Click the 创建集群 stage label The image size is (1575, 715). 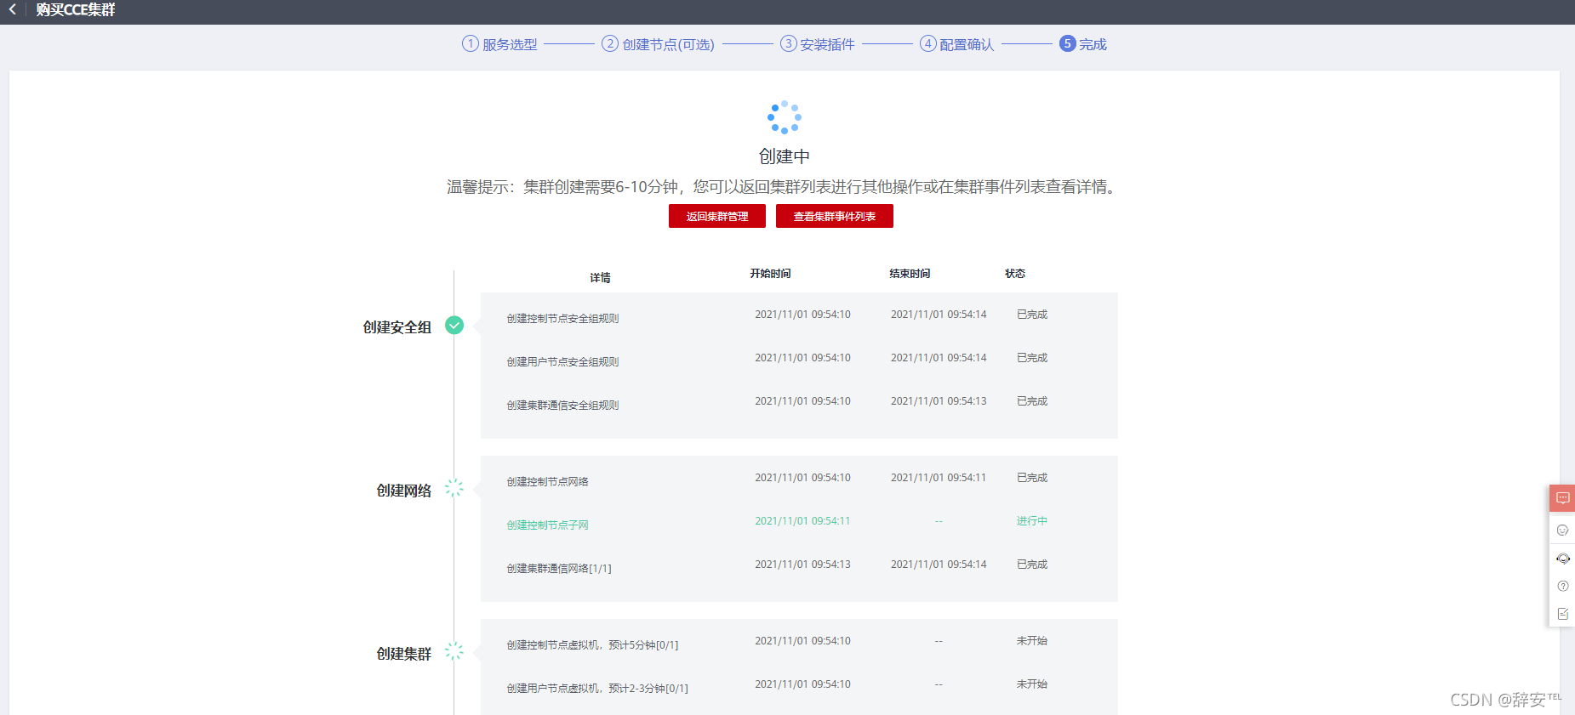tap(404, 654)
